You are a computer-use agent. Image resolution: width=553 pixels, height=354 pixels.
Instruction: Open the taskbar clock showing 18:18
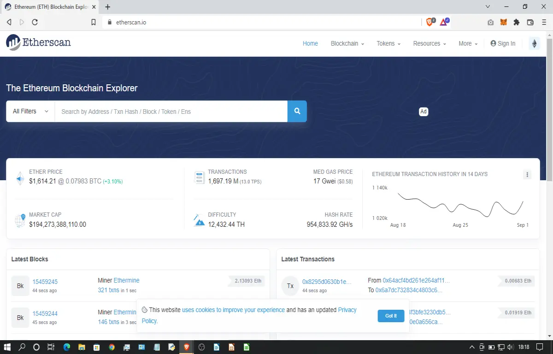point(524,347)
